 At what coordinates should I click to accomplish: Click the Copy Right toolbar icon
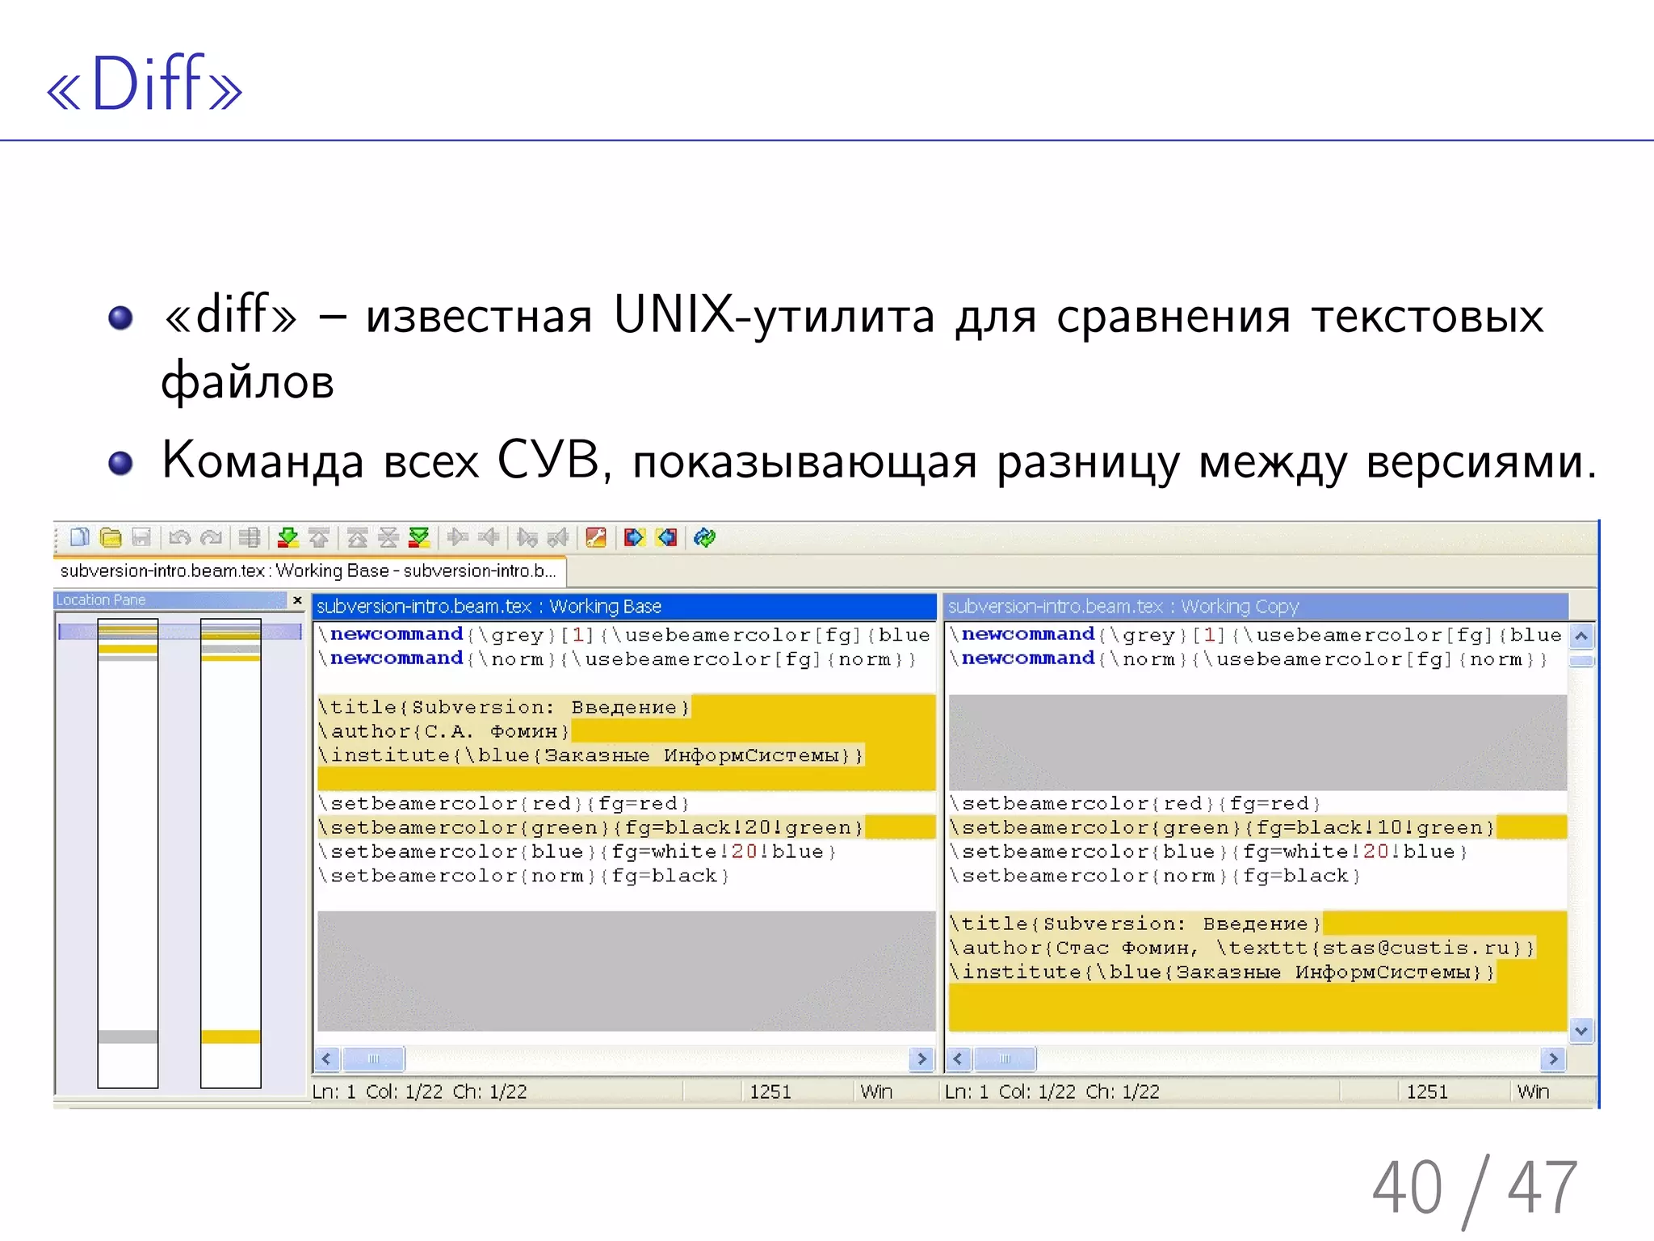point(458,537)
